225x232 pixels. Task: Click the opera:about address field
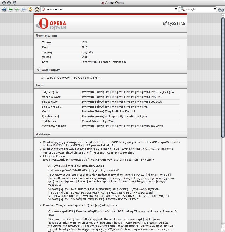[109, 9]
